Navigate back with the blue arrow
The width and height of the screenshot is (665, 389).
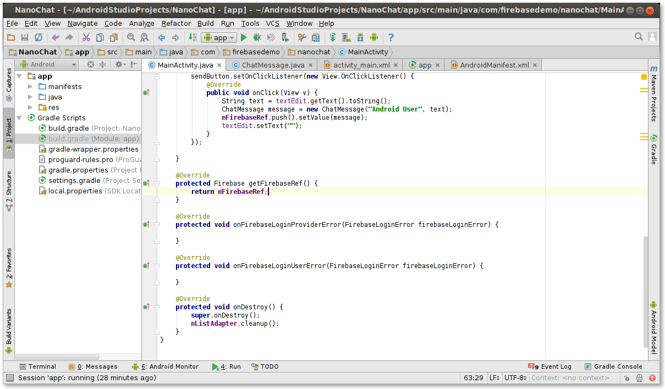[x=162, y=37]
